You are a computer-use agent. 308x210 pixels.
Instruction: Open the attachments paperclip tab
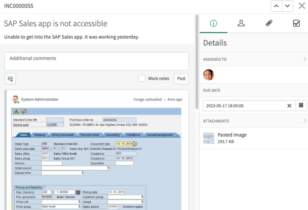coord(269,23)
